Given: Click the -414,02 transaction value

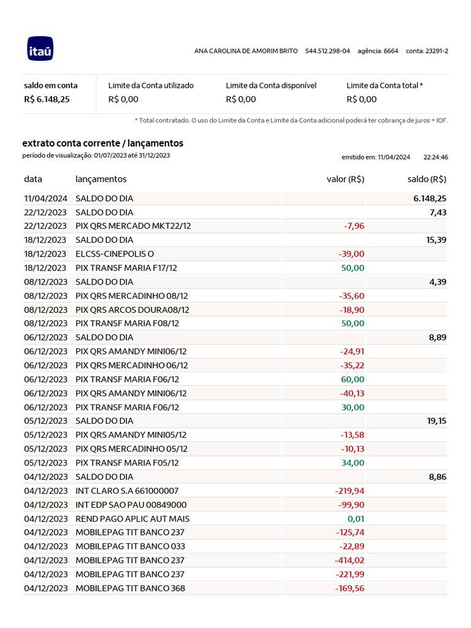Looking at the screenshot, I should (x=350, y=561).
